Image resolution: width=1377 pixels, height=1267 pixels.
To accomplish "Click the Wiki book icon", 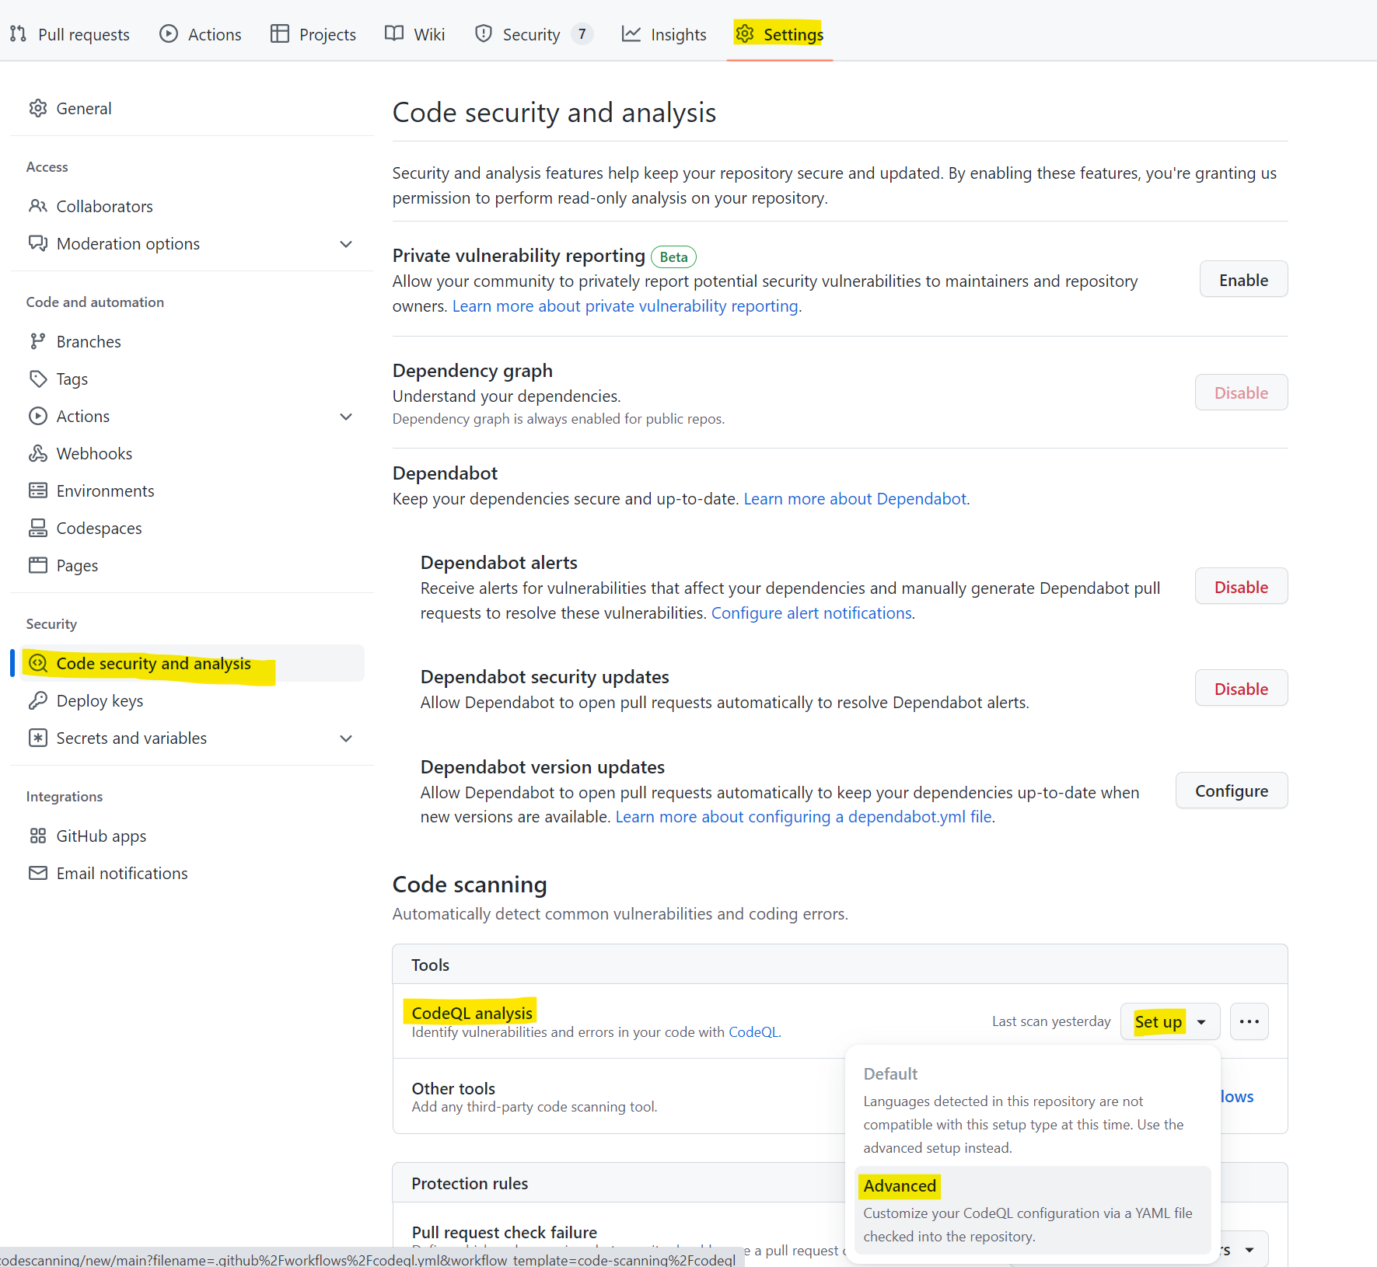I will coord(393,33).
